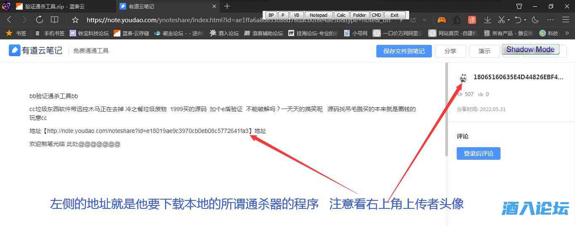The height and width of the screenshot is (226, 575).
Task: Click the share time 2022.05.31 text
Action: pyautogui.click(x=481, y=109)
